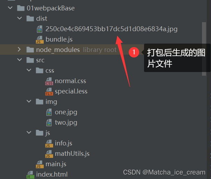Collapse the img folder chevron
Viewport: 211px width, 179px height.
tap(29, 101)
